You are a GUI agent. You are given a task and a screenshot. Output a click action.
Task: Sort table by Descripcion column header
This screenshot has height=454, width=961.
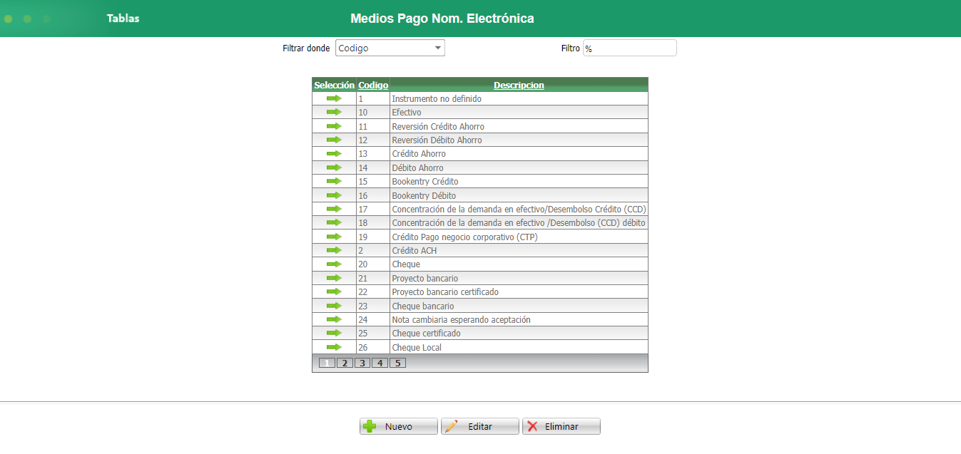pos(519,85)
